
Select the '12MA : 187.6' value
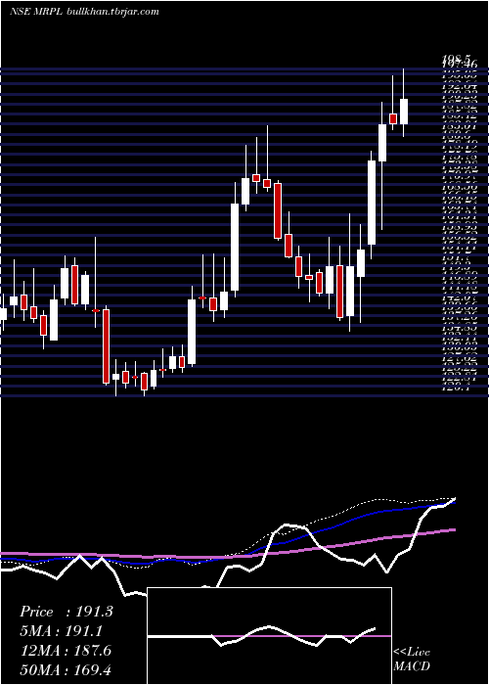coord(66,651)
